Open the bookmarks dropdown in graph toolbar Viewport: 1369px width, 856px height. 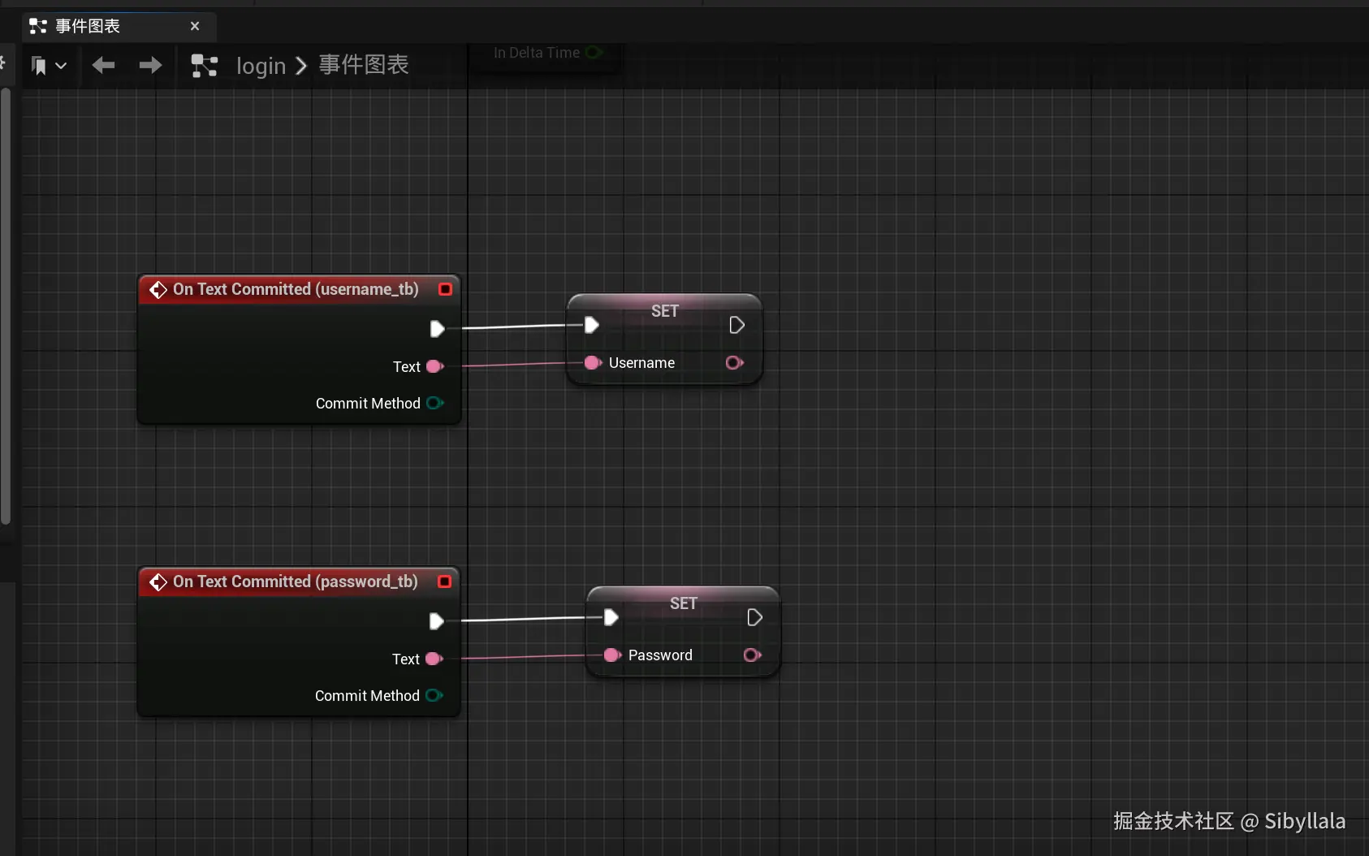[x=49, y=65]
